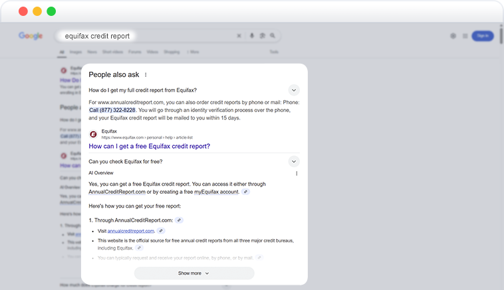
Task: Click source link icon after including Equifax
Action: 139,248
